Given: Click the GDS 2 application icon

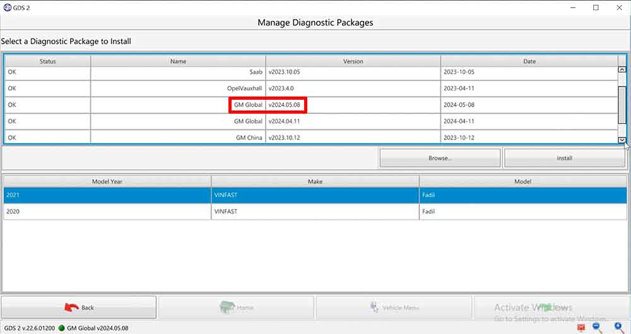Looking at the screenshot, I should pyautogui.click(x=7, y=7).
